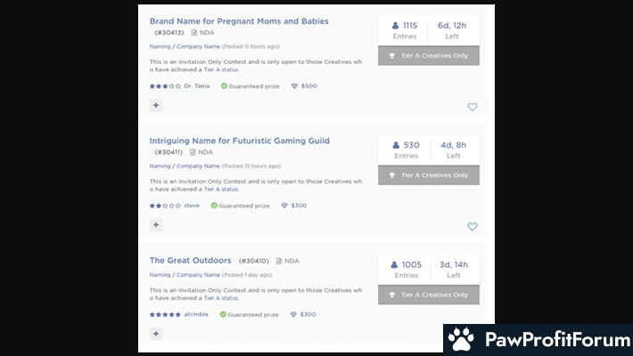Viewport: 633px width, 356px height.
Task: Click the 1005 entries person icon
Action: (394, 264)
